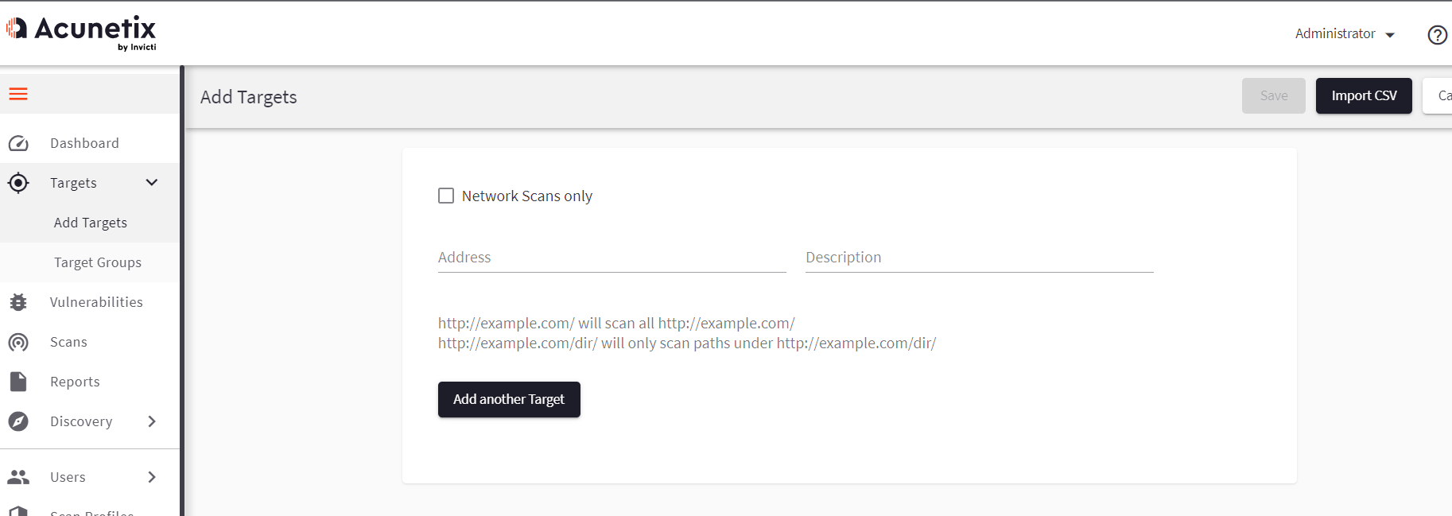Open the help question mark icon
The width and height of the screenshot is (1452, 516).
[1437, 35]
